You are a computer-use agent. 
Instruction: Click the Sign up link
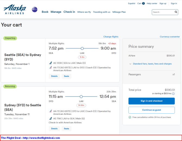tap(163, 4)
